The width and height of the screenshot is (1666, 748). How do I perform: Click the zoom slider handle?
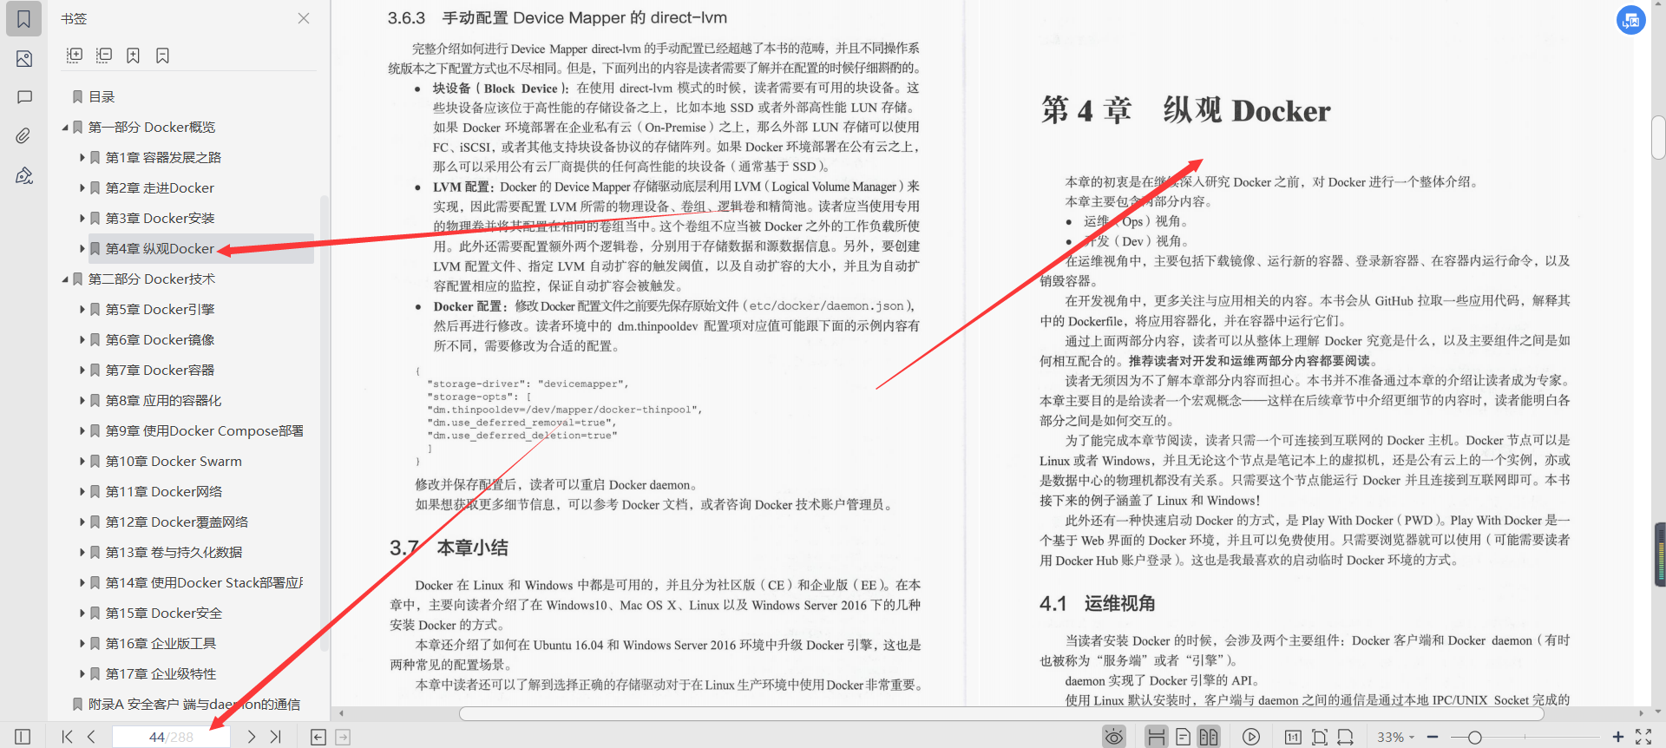[1474, 737]
